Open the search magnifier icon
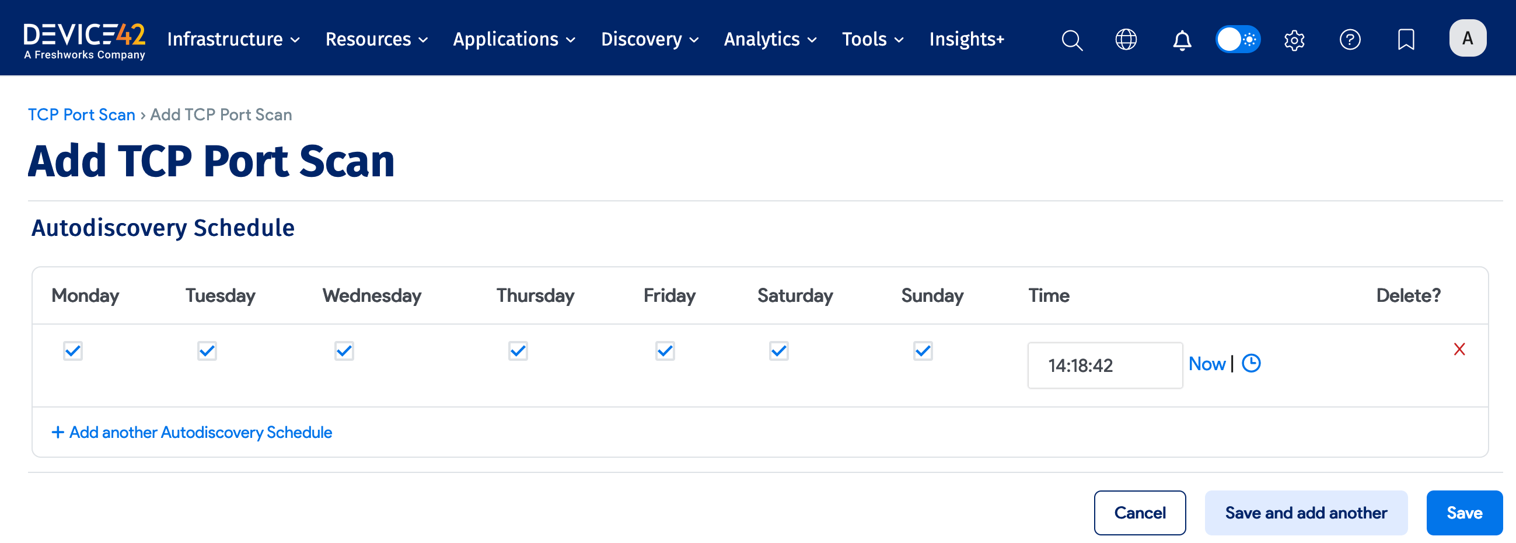This screenshot has height=543, width=1516. pos(1072,40)
